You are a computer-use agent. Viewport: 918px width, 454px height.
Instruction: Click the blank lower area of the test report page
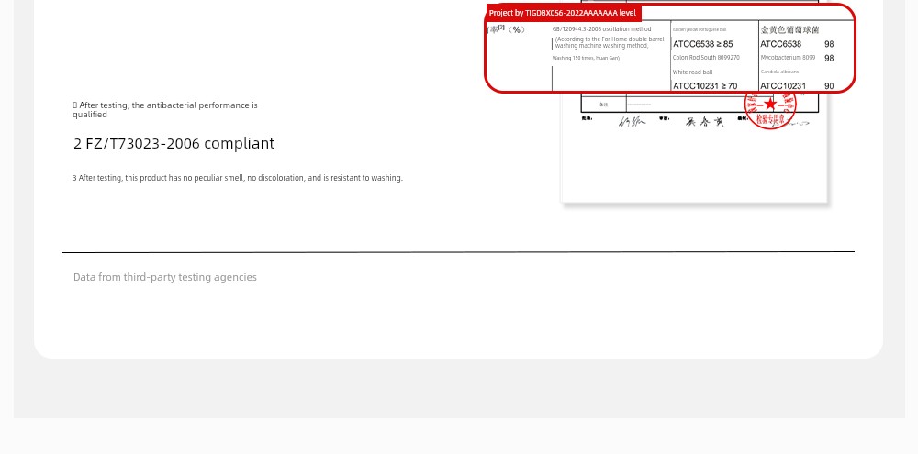point(693,170)
